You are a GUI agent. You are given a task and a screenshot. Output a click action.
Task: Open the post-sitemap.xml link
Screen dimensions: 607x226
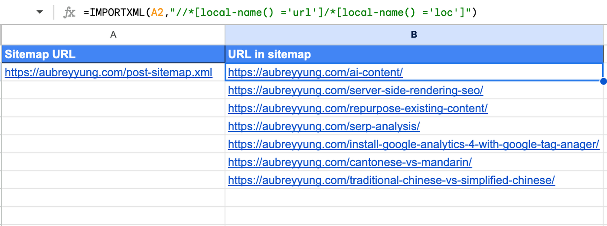point(108,72)
